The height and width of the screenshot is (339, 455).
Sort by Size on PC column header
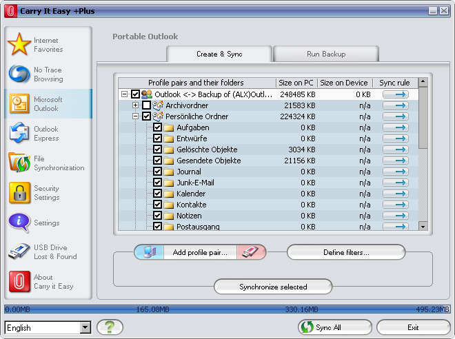coord(296,83)
